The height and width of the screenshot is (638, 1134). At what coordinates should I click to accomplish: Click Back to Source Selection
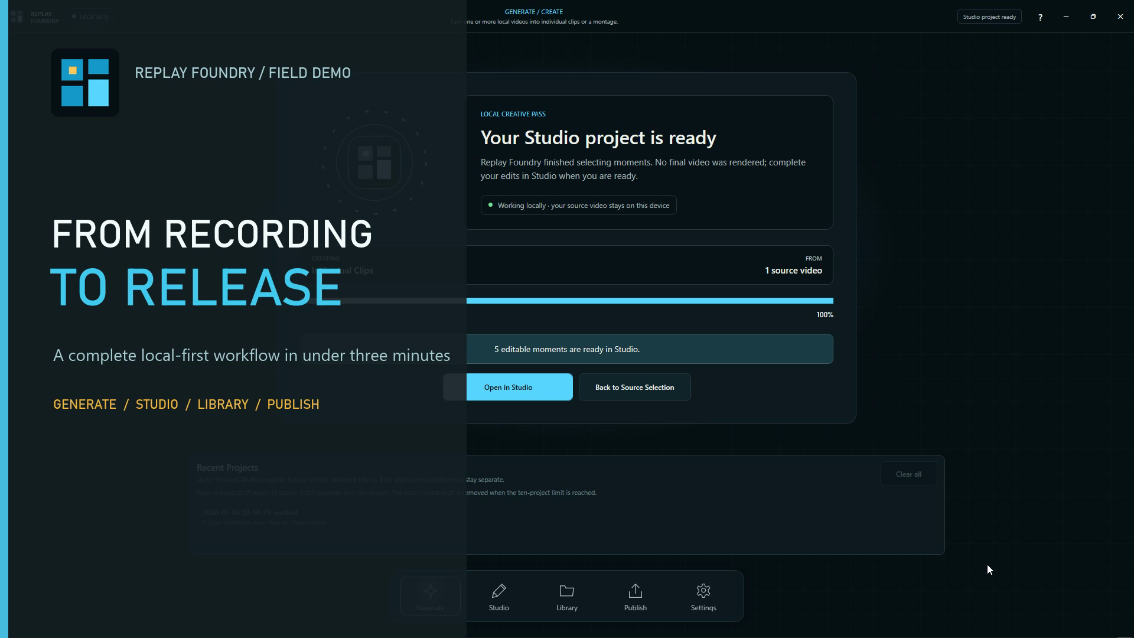click(634, 387)
